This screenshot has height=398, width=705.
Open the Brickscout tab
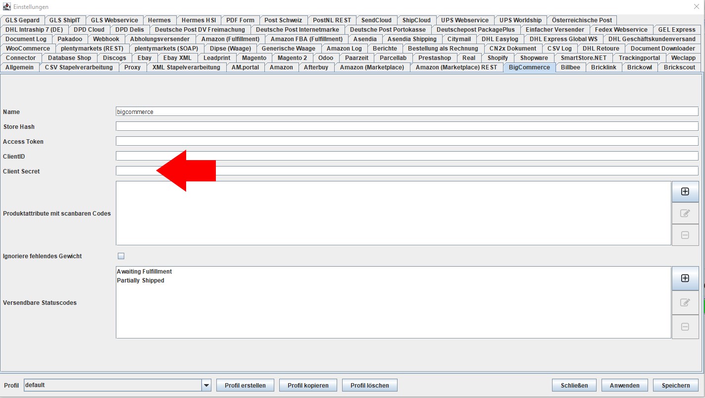(x=679, y=67)
